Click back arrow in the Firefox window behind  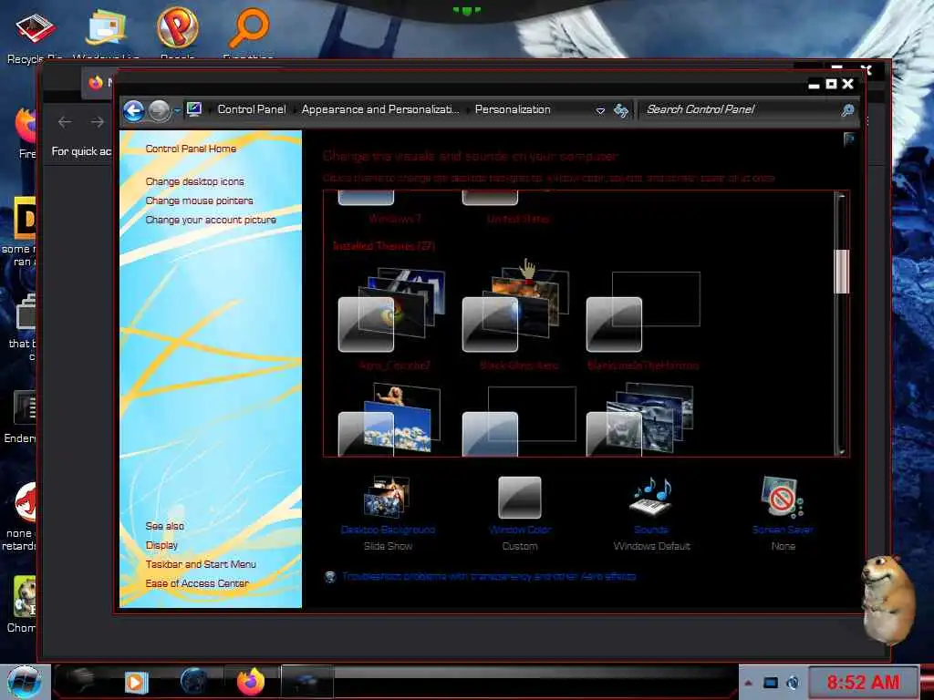[x=65, y=123]
